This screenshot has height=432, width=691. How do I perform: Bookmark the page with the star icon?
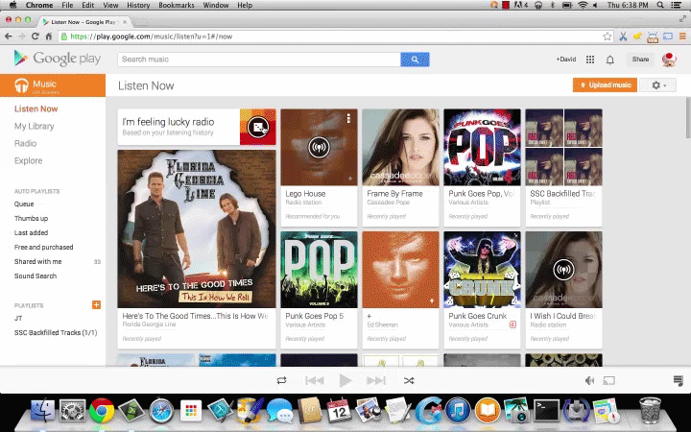tap(608, 36)
